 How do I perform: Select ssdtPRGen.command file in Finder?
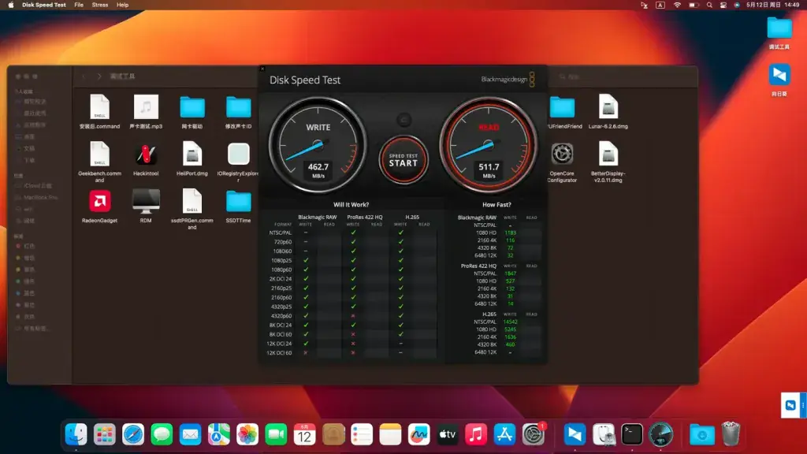(x=192, y=208)
